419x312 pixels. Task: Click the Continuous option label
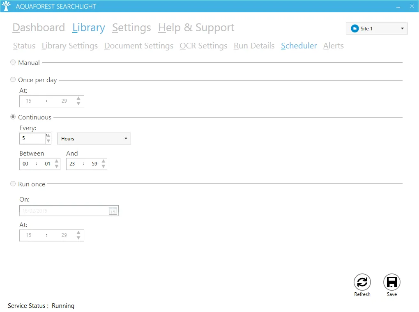[35, 117]
